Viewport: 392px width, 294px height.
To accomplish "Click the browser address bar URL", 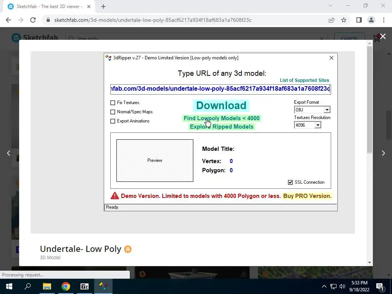I will (153, 20).
